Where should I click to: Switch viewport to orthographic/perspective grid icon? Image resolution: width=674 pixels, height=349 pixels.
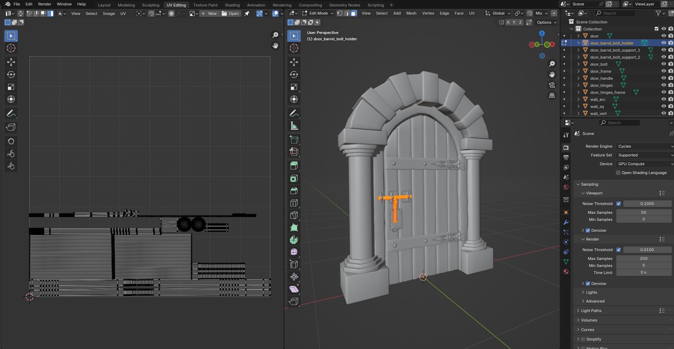click(552, 95)
